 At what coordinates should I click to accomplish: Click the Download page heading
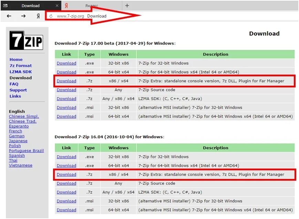pyautogui.click(x=264, y=34)
